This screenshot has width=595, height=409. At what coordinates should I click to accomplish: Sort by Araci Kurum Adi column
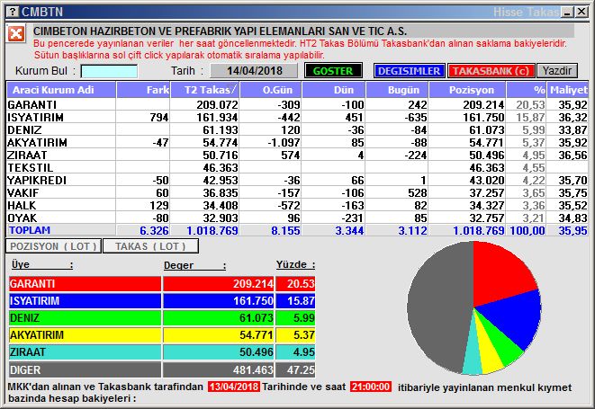[61, 90]
